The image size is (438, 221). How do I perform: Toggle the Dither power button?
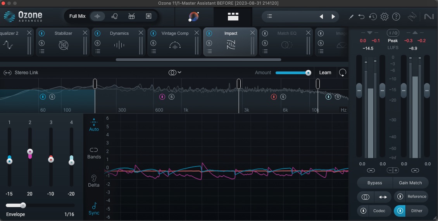coord(400,211)
